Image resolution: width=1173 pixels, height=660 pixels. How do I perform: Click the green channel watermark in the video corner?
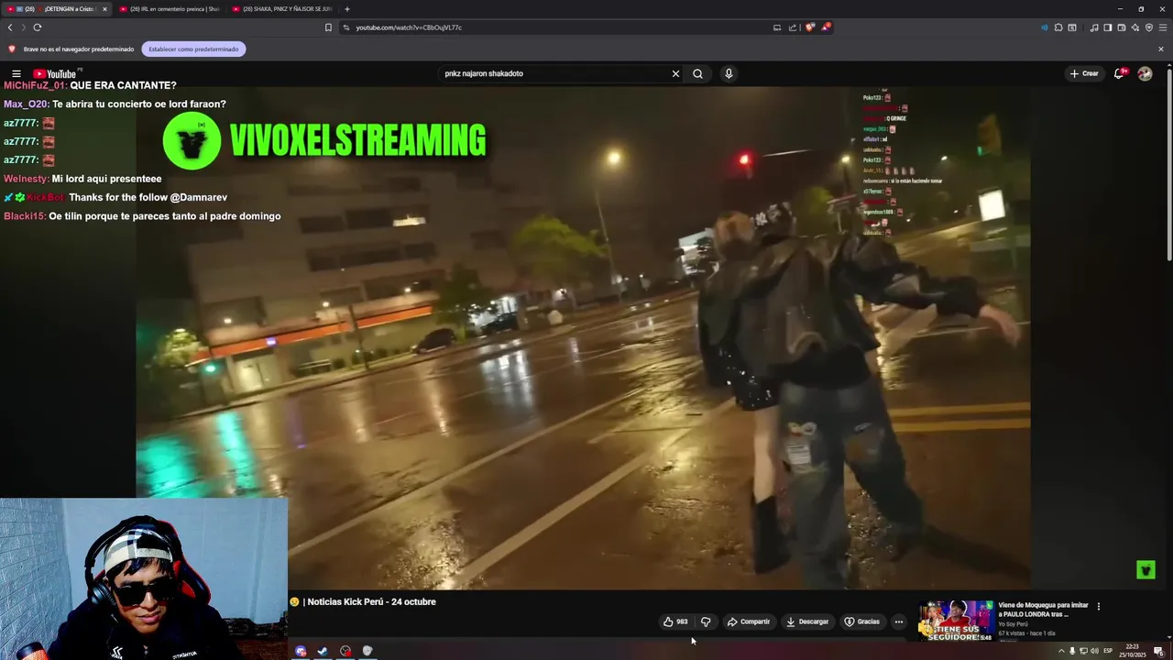pos(1146,570)
